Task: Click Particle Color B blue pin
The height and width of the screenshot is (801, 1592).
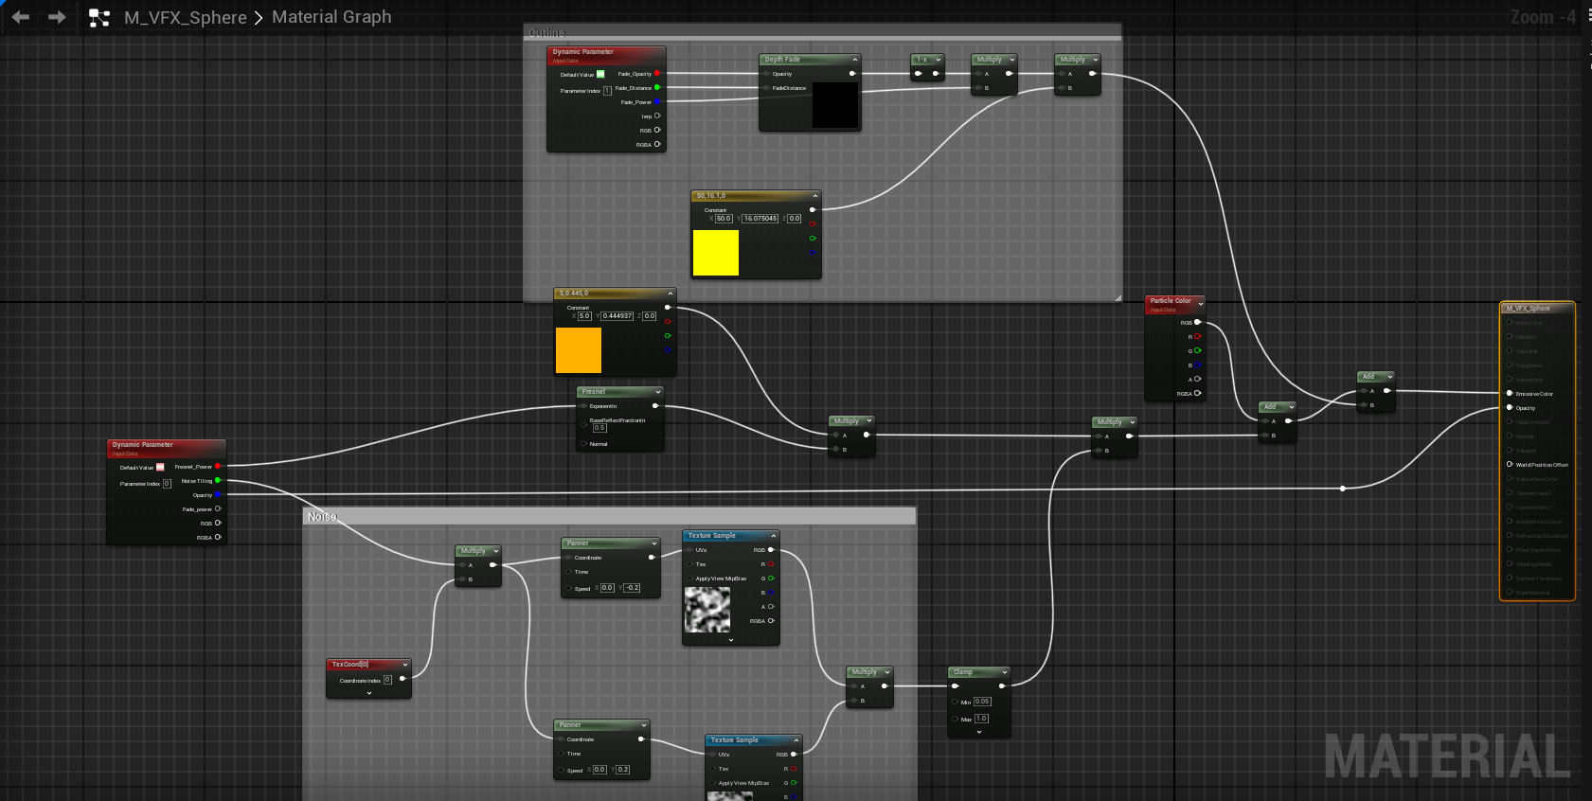Action: click(x=1198, y=365)
